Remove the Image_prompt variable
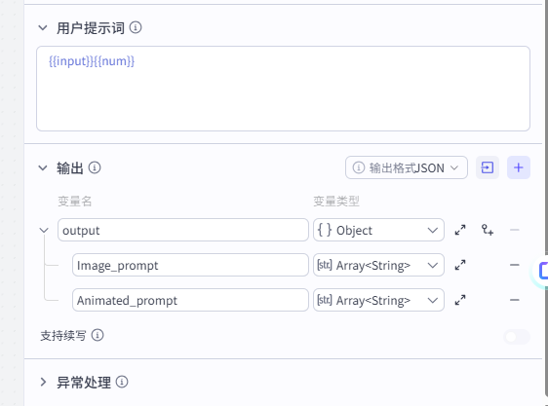548x406 pixels. [x=515, y=265]
